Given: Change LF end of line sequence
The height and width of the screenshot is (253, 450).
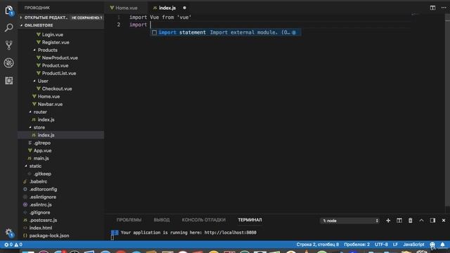Looking at the screenshot, I should coord(395,245).
